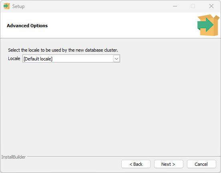
Task: Click the Setup window title text
Action: pos(18,6)
